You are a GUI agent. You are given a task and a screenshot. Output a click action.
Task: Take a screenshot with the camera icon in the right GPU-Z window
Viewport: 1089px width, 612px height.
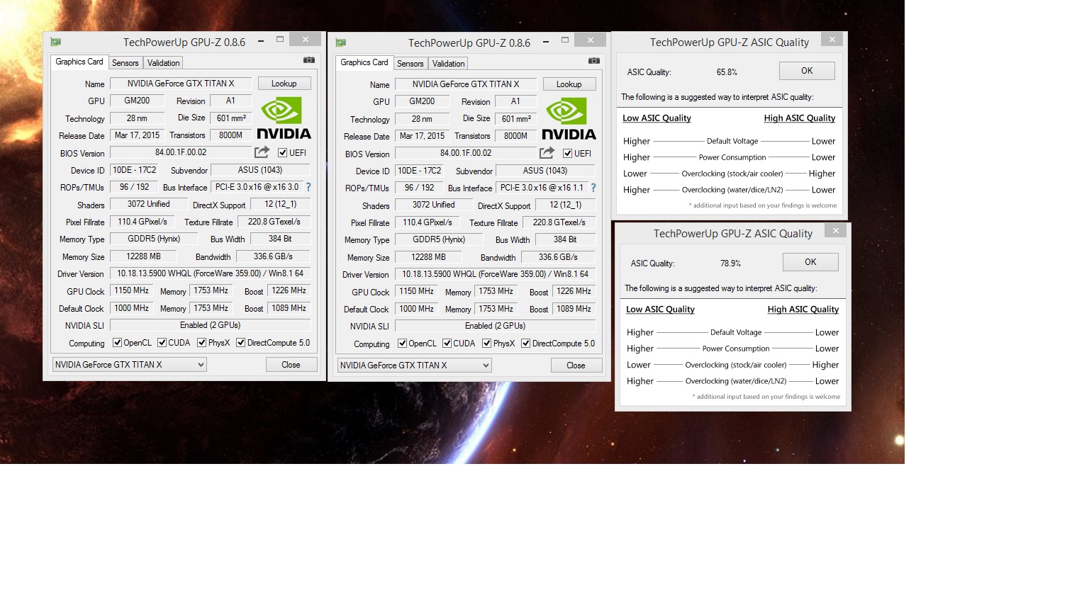pyautogui.click(x=594, y=61)
